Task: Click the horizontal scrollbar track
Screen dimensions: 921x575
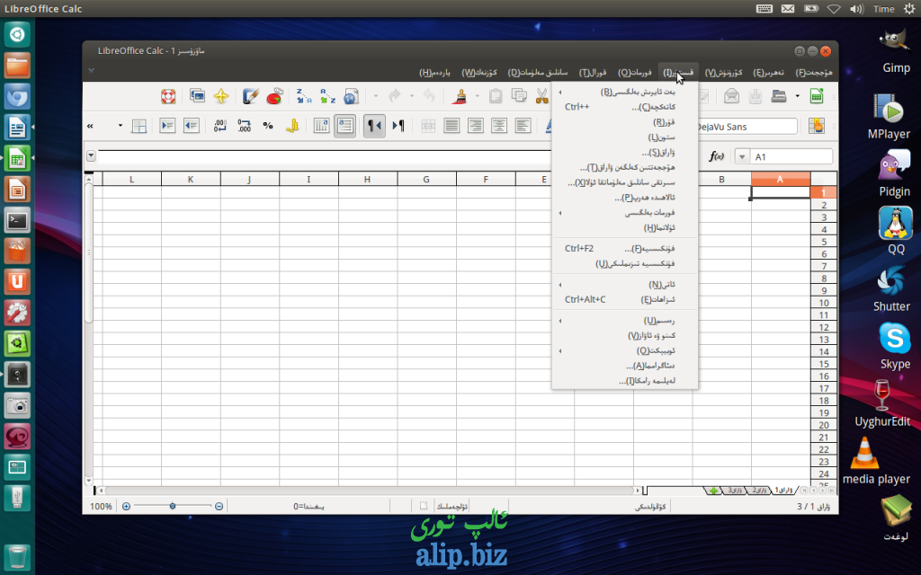Action: point(370,490)
